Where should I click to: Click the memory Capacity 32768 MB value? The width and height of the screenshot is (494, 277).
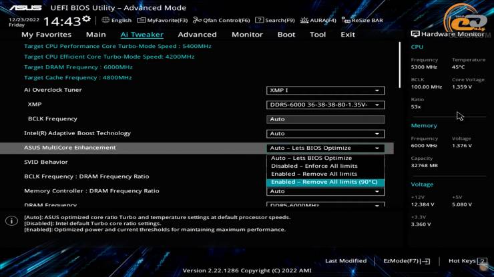[x=425, y=165]
